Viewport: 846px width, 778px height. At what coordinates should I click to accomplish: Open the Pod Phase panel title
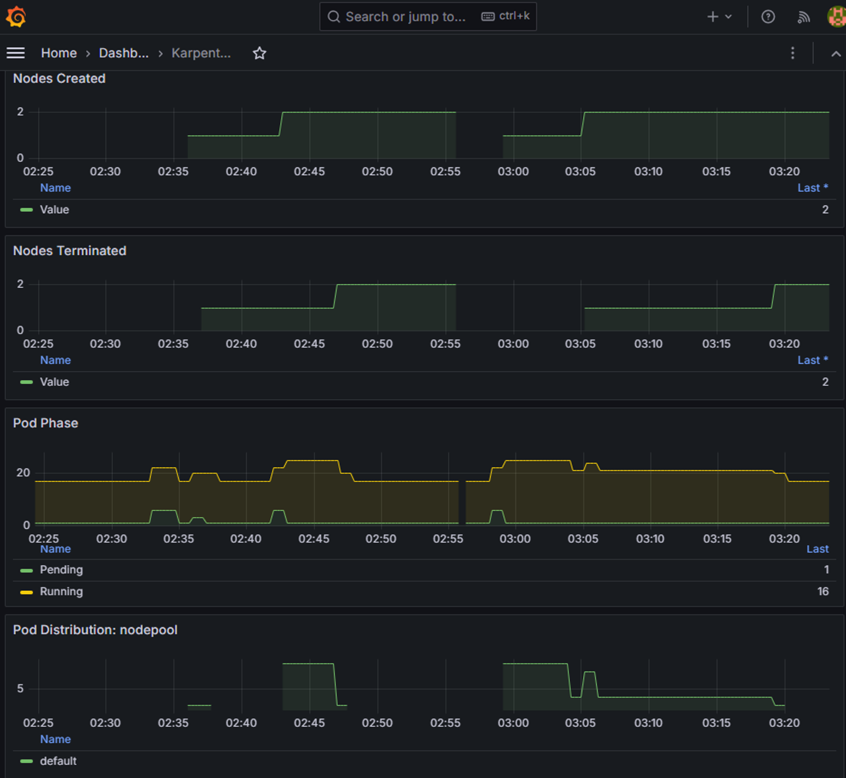point(46,423)
